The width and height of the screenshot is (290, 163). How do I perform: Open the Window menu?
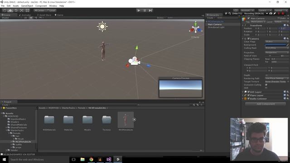(53, 6)
